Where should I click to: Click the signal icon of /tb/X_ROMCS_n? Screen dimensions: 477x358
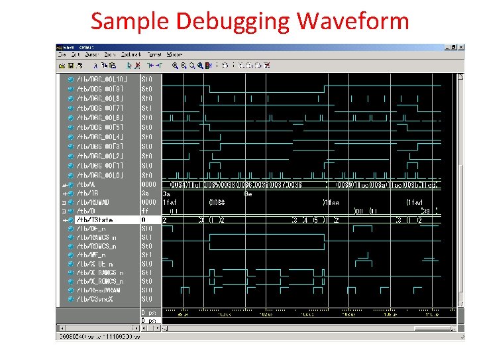click(x=71, y=281)
